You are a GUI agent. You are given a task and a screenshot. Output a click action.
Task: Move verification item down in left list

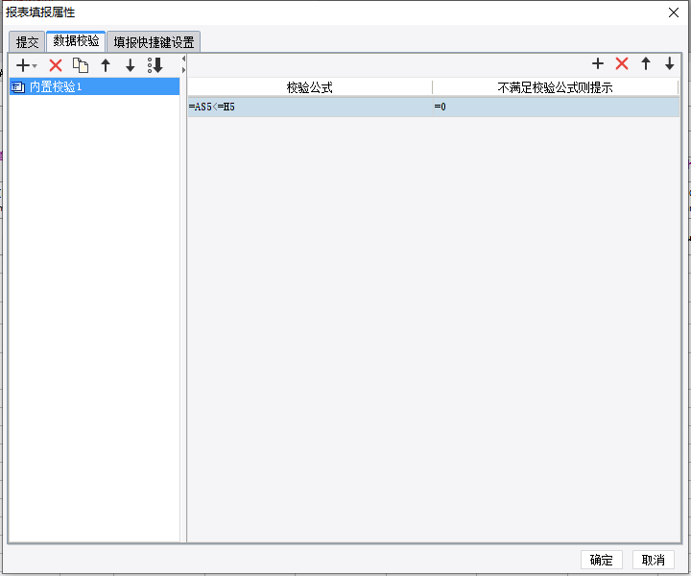[x=130, y=65]
